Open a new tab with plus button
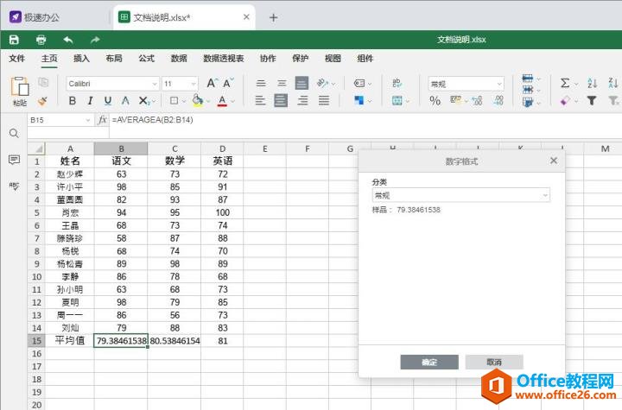The width and height of the screenshot is (622, 410). click(x=273, y=17)
